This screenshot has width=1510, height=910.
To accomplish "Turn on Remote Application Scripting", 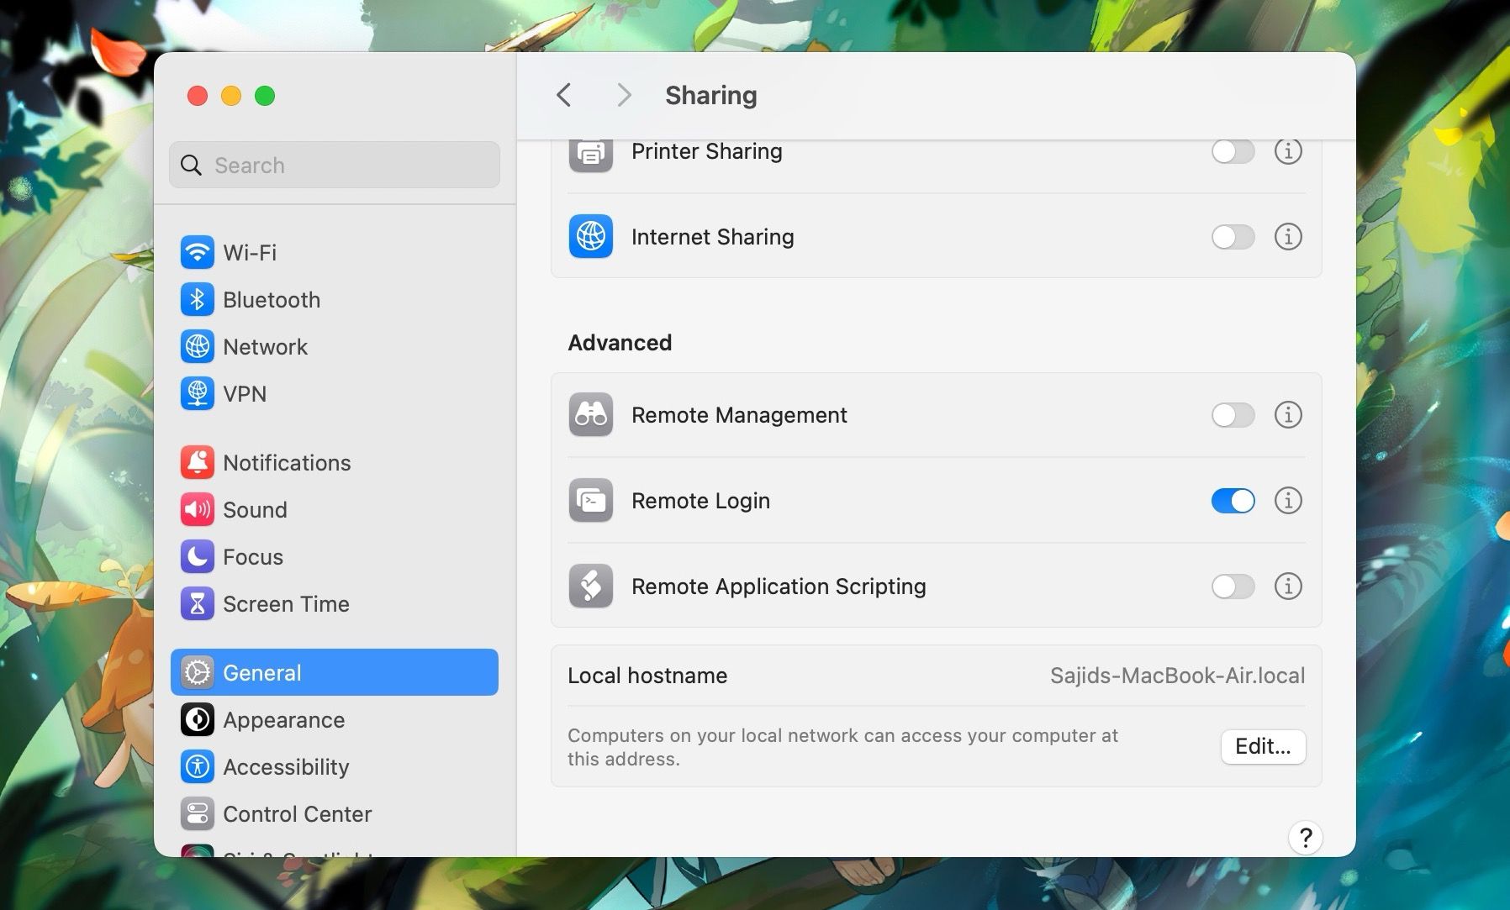I will tap(1233, 587).
